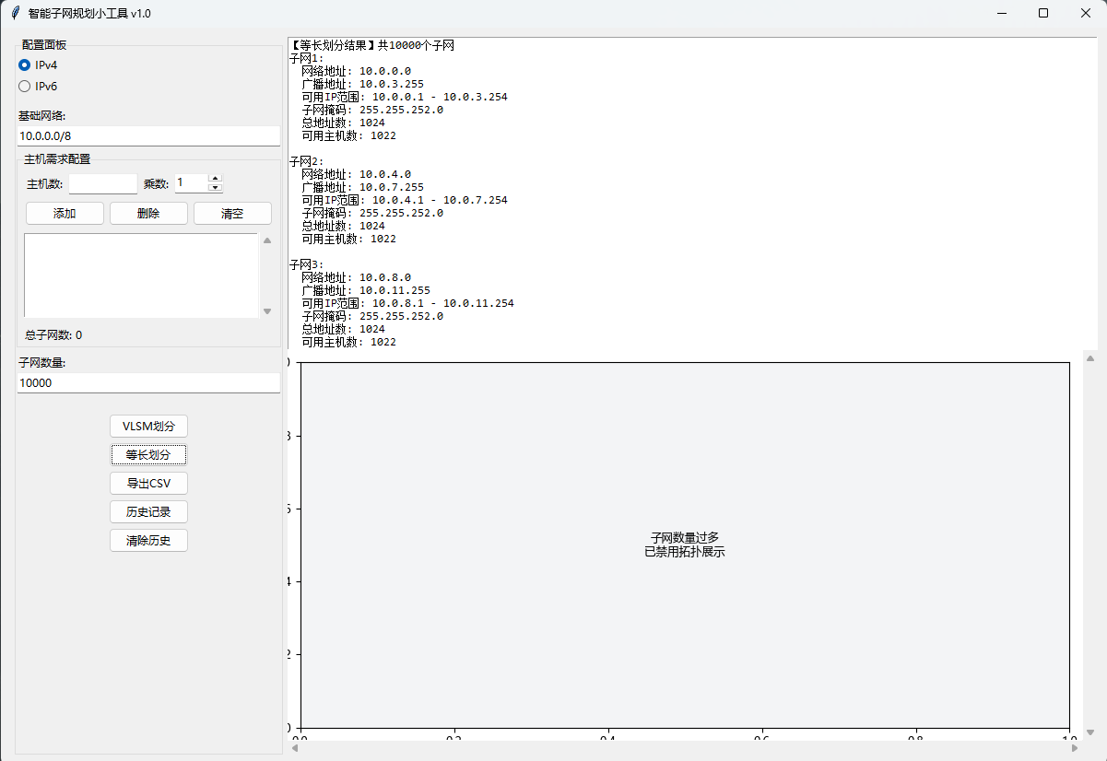Decrease 乘数 with the down arrow

tap(216, 188)
